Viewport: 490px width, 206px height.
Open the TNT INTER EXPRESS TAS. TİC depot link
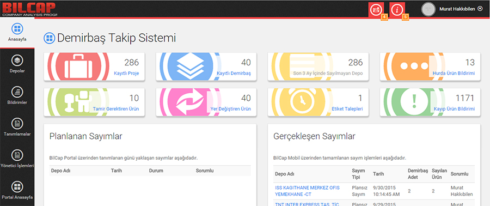[x=307, y=204]
